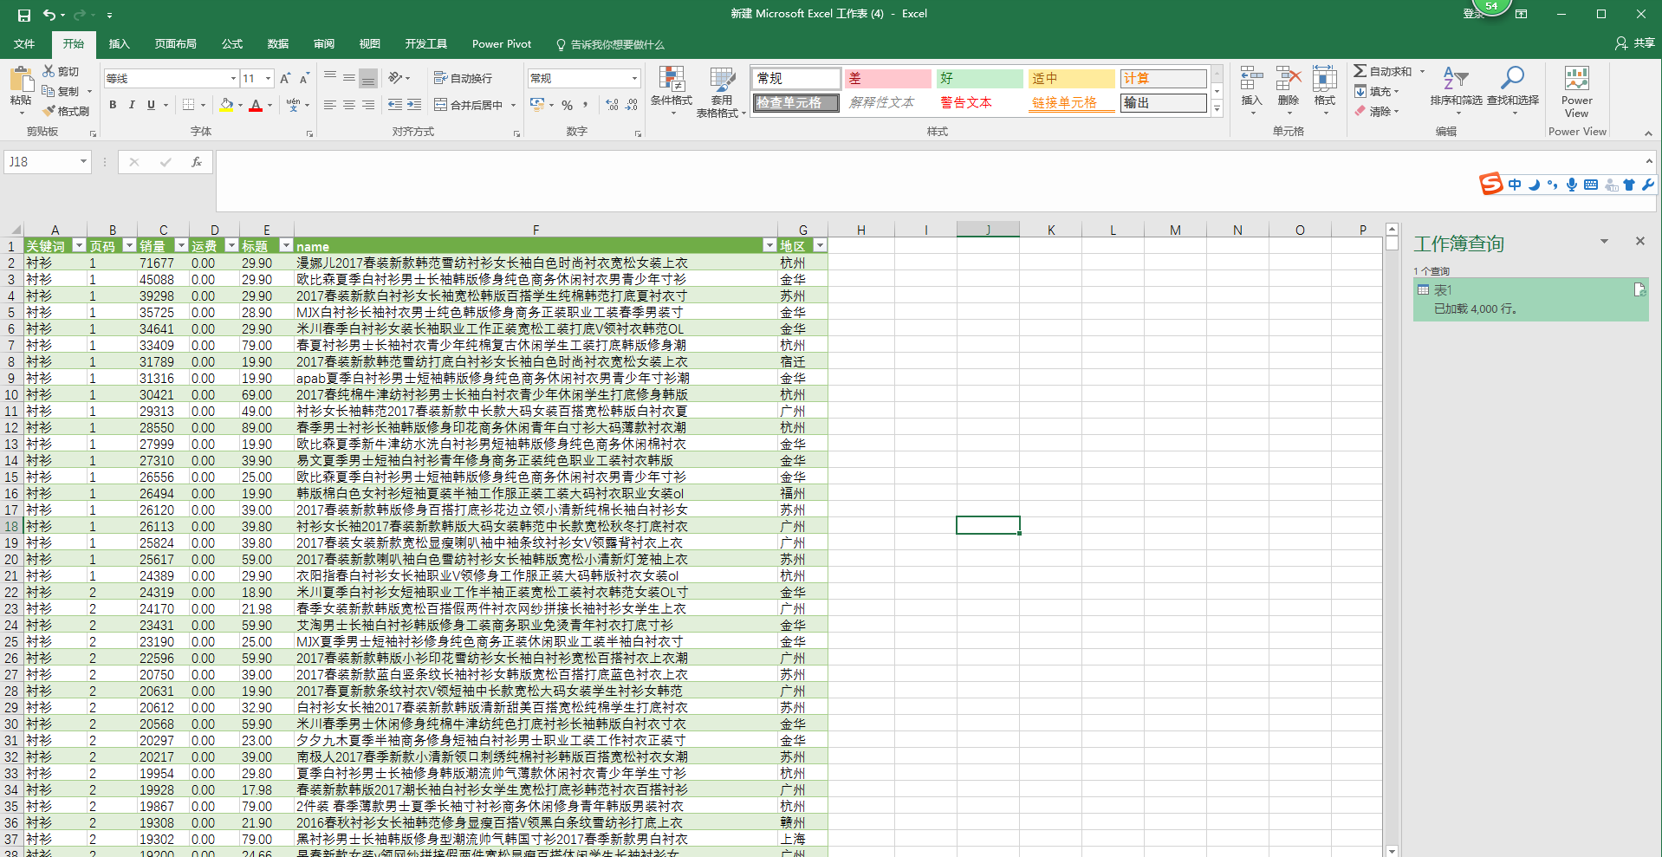
Task: Open the font name dropdown
Action: (233, 79)
